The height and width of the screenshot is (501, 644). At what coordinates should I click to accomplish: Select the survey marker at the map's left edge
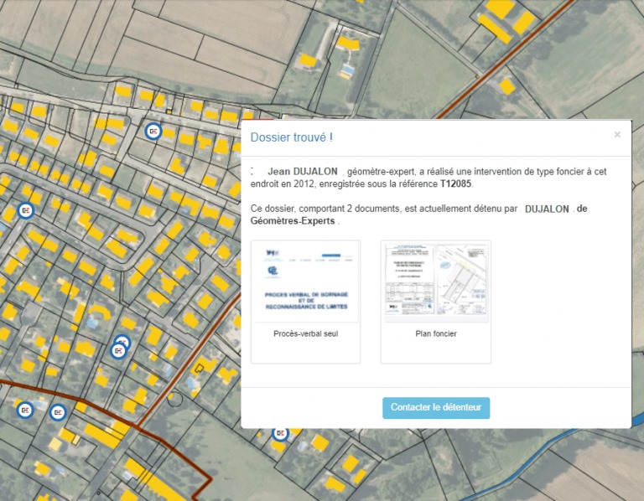click(x=25, y=210)
